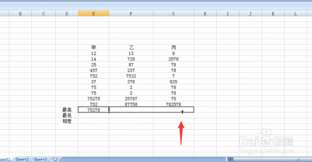This screenshot has height=162, width=312.
Task: Select the 甲 header cell
Action: click(94, 47)
